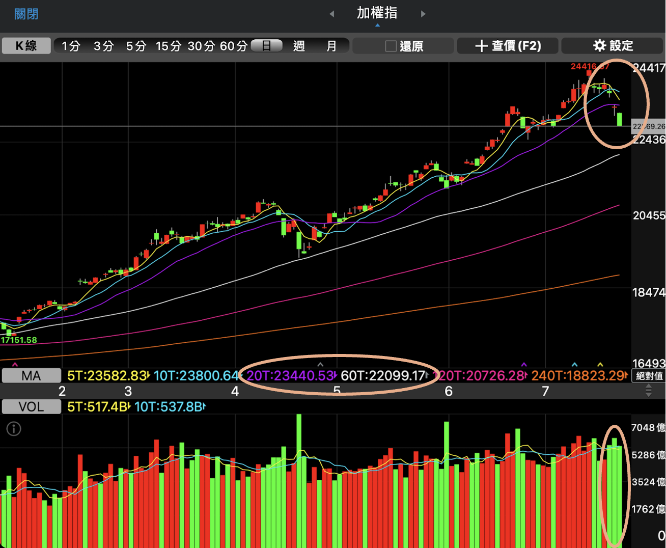Expand the VOL 10T value arrow
This screenshot has height=548, width=666.
pyautogui.click(x=204, y=407)
